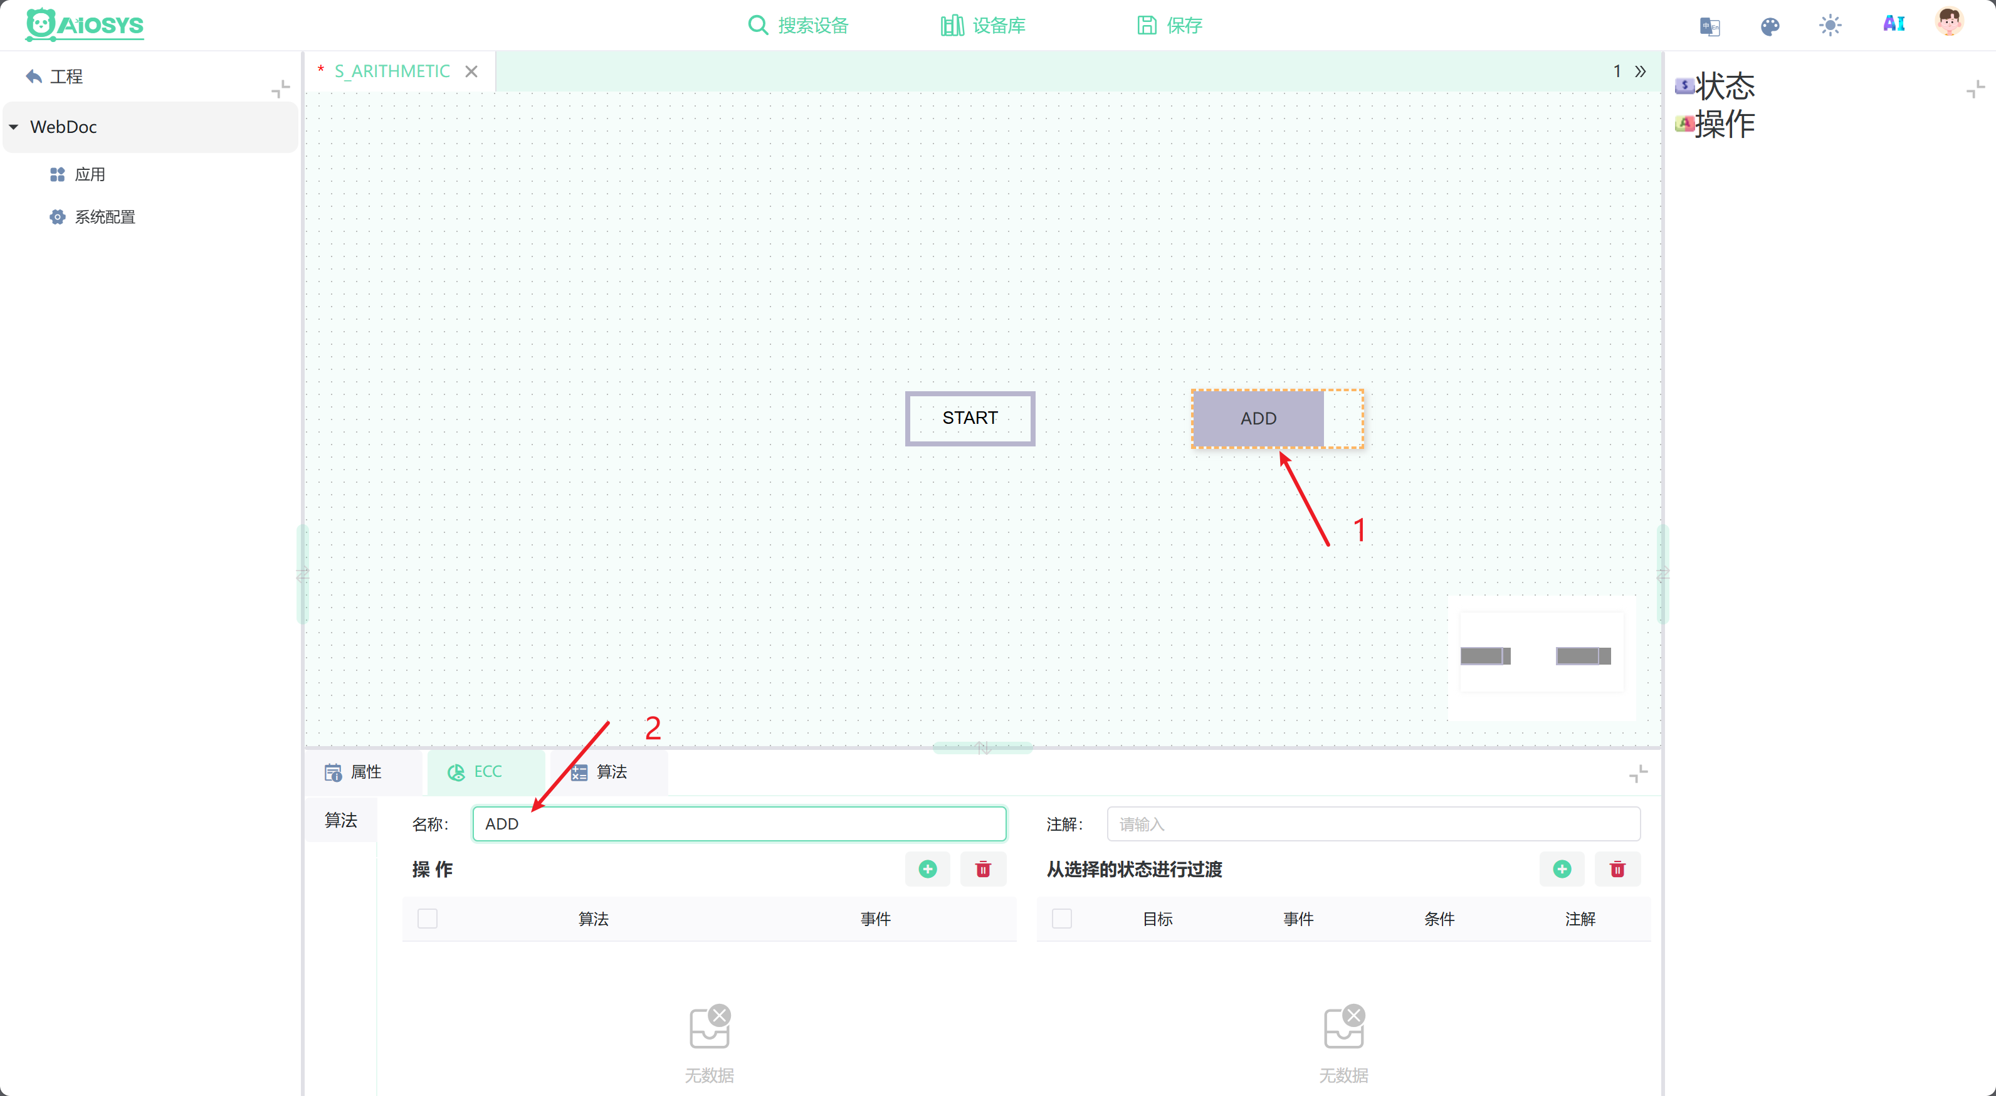Collapse the right panel corner icon
The width and height of the screenshot is (1996, 1096).
click(x=1975, y=88)
